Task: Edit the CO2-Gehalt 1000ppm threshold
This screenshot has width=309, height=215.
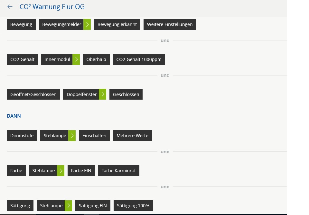Action: 139,59
